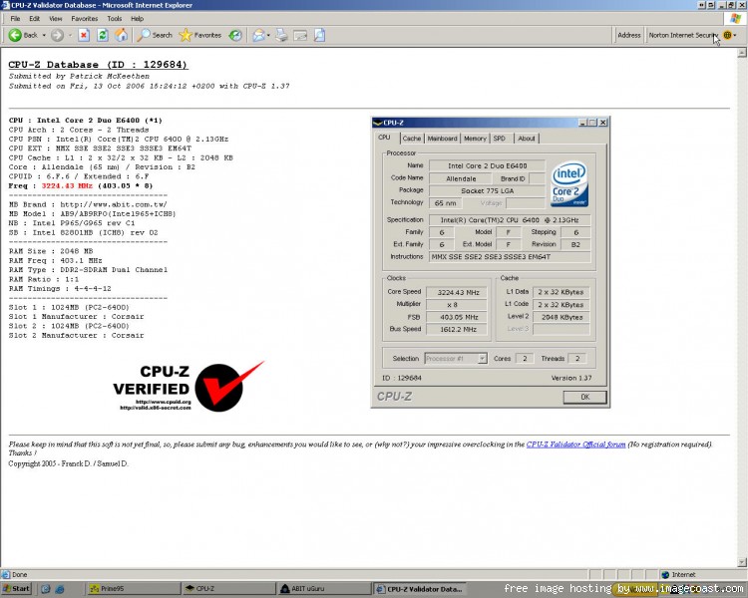Viewport: 748px width, 598px height.
Task: Click the Internet Explorer title bar icon
Action: click(5, 5)
